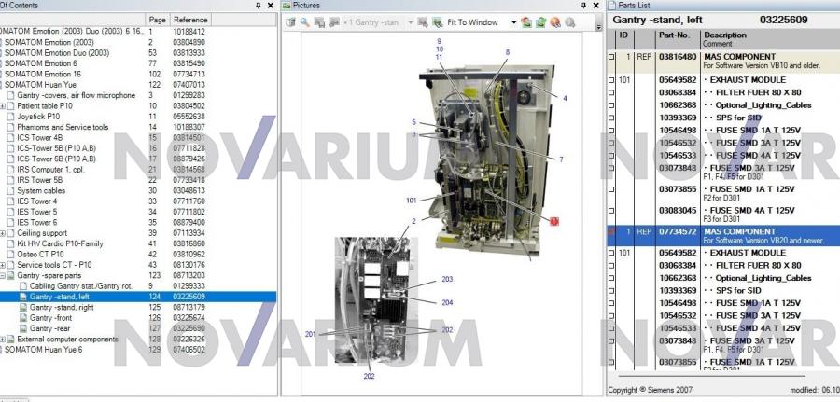840x402 pixels.
Task: Open the Fit To Window zoom dropdown
Action: coord(513,22)
